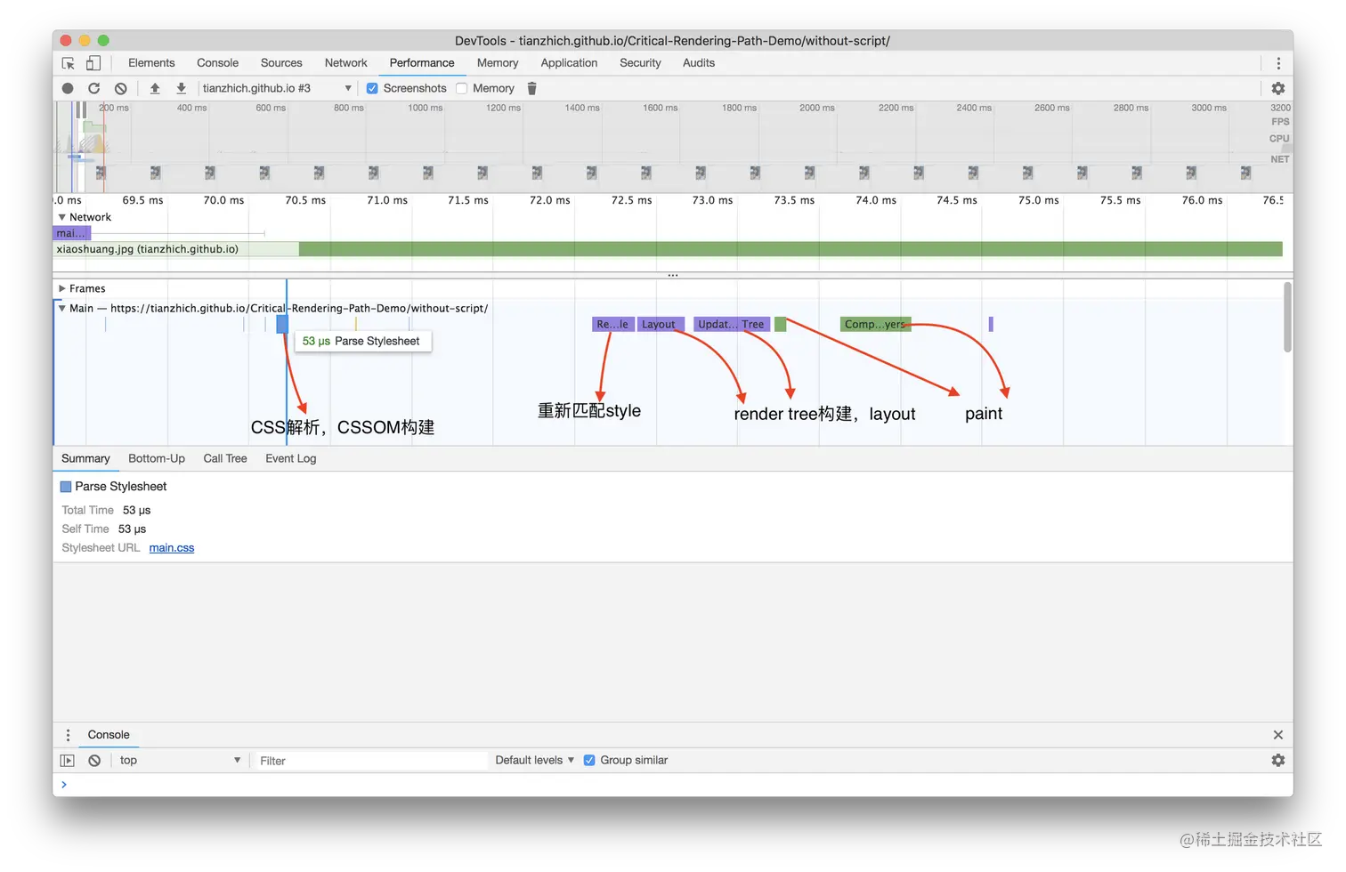This screenshot has height=872, width=1346.
Task: Enable the Memory checkbox
Action: point(461,88)
